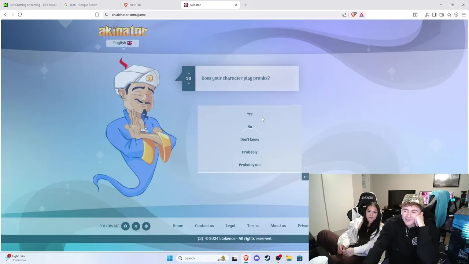Open the third round social icon
469x264 pixels.
click(x=146, y=226)
